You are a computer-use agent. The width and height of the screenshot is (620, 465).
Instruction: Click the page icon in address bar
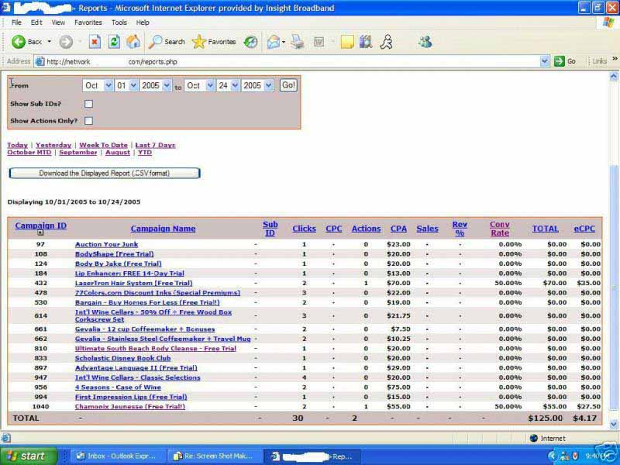pos(40,61)
